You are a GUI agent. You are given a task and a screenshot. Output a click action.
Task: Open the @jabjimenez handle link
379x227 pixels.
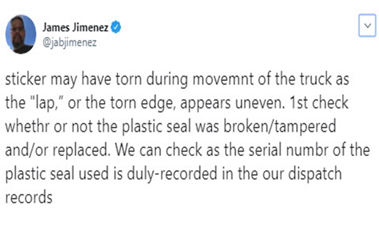click(x=70, y=42)
